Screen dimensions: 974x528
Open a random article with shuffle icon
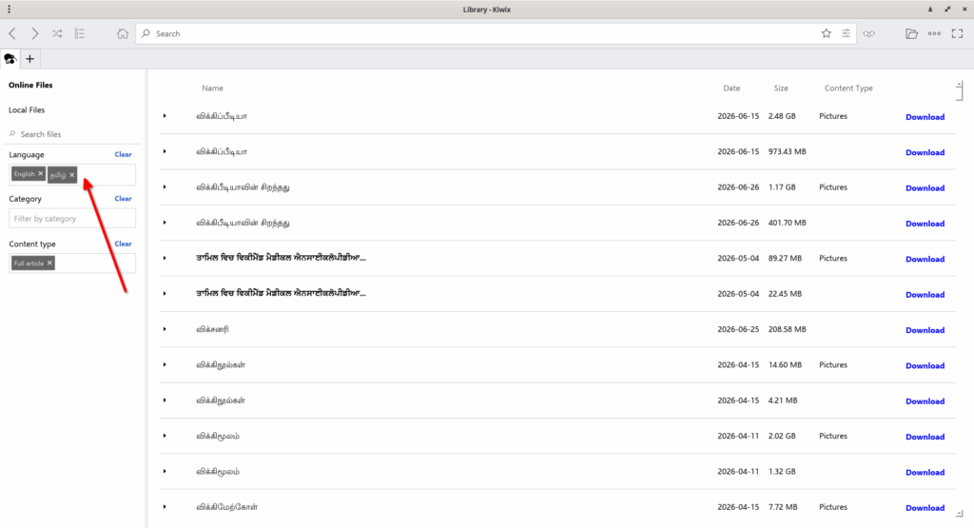57,33
